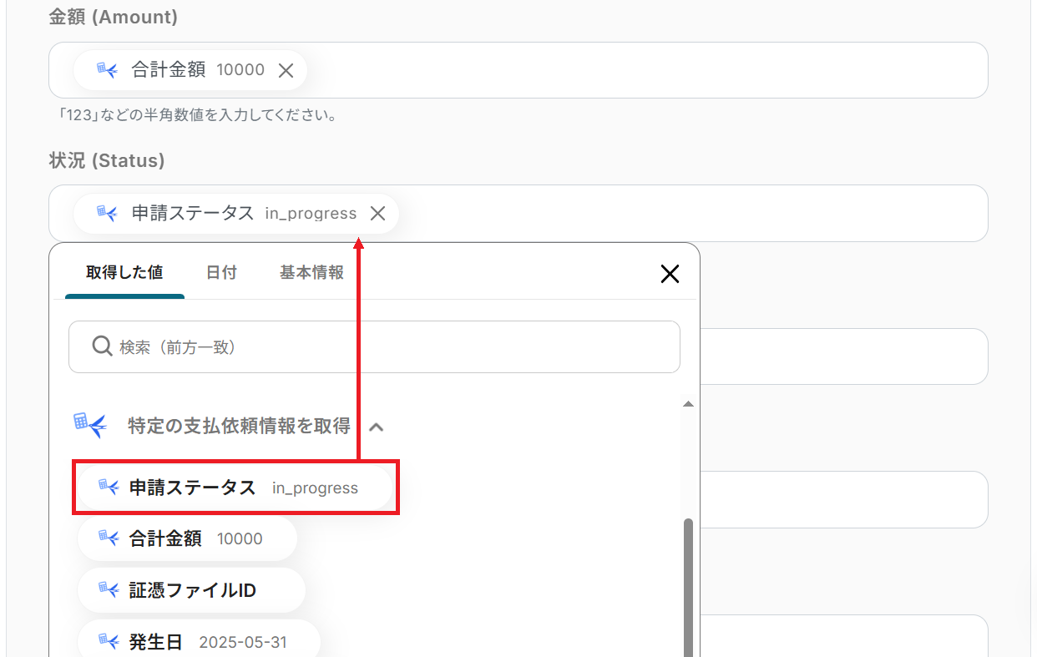Click the 合計金額 chip in Amount field
This screenshot has width=1037, height=657.
pyautogui.click(x=190, y=70)
